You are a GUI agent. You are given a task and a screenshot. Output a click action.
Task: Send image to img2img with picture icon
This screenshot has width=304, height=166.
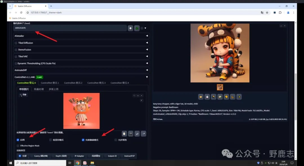coord(220,97)
